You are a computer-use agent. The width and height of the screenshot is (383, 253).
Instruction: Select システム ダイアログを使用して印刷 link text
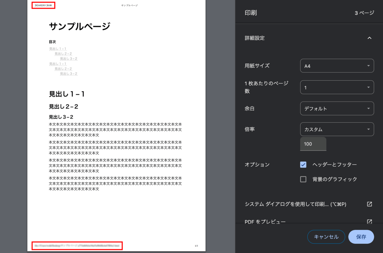(295, 204)
